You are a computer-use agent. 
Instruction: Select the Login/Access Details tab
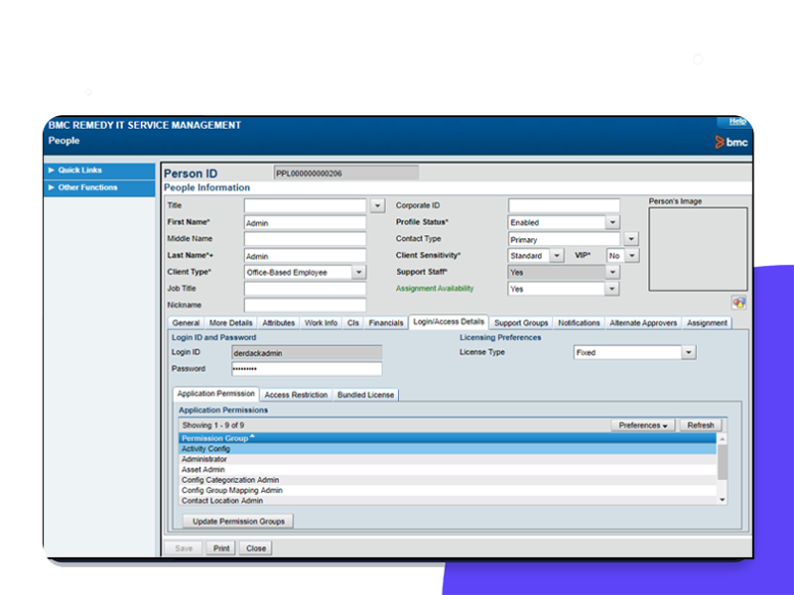[449, 321]
